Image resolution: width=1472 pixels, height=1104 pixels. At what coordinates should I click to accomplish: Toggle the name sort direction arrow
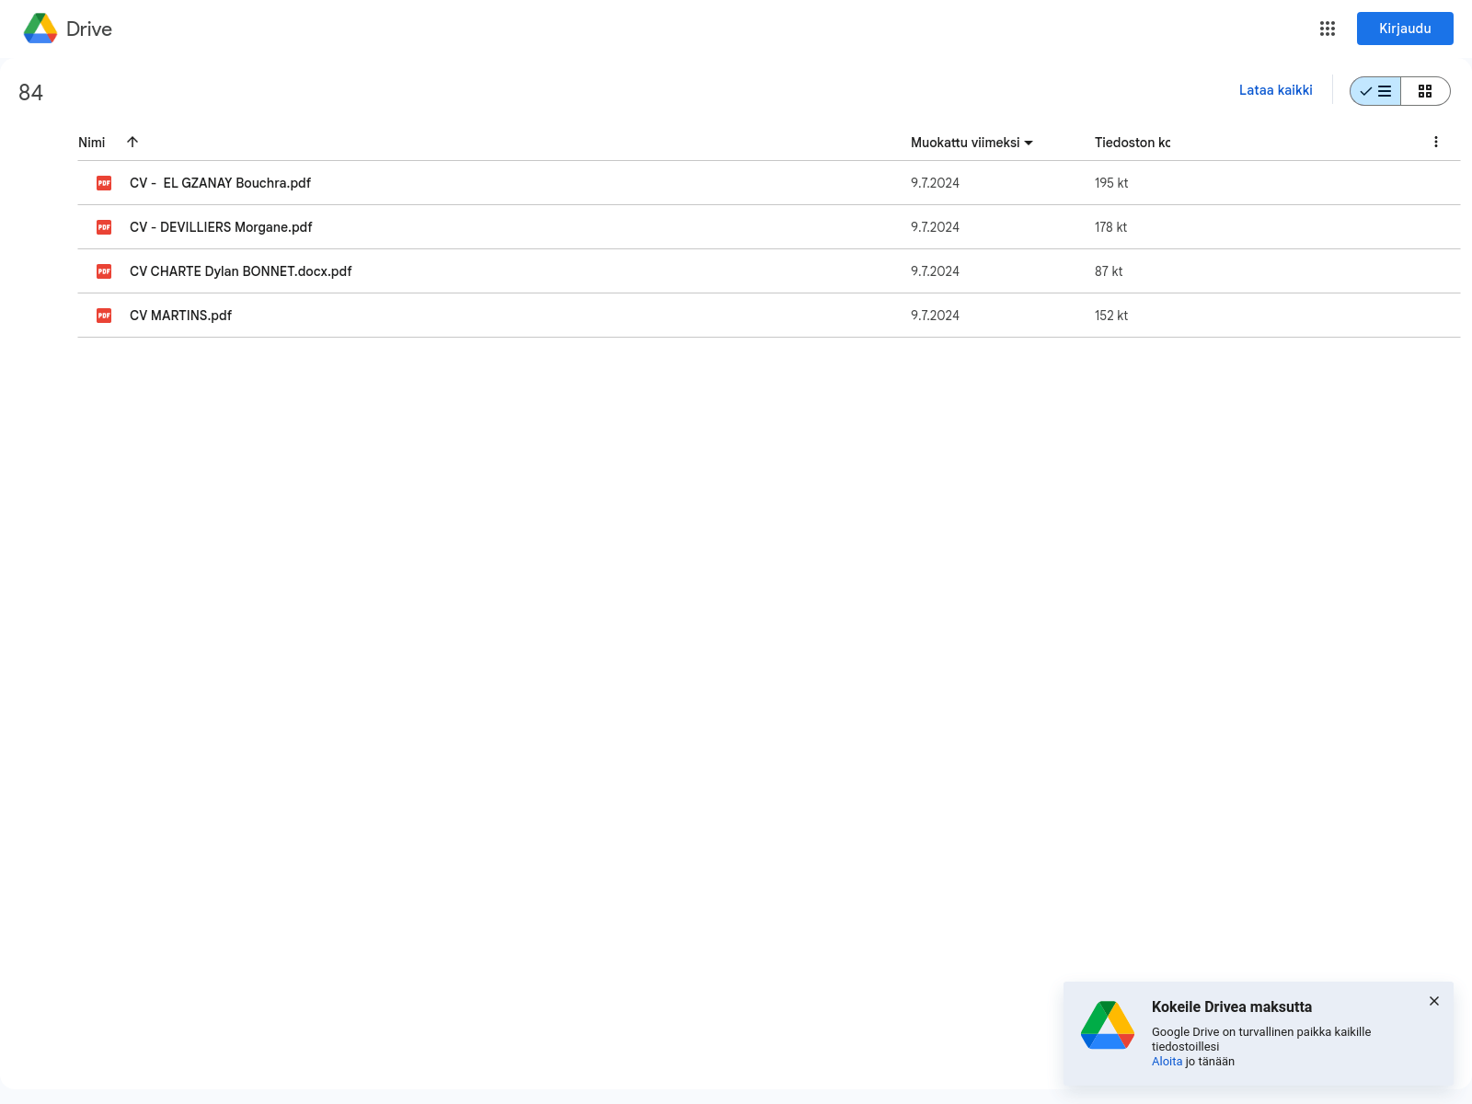132,142
